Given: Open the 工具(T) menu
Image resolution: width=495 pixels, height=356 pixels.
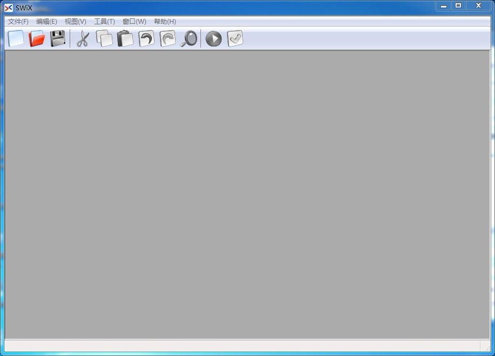Looking at the screenshot, I should coord(104,22).
